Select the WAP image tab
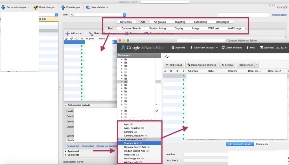This screenshot has width=289, height=165. point(235,28)
